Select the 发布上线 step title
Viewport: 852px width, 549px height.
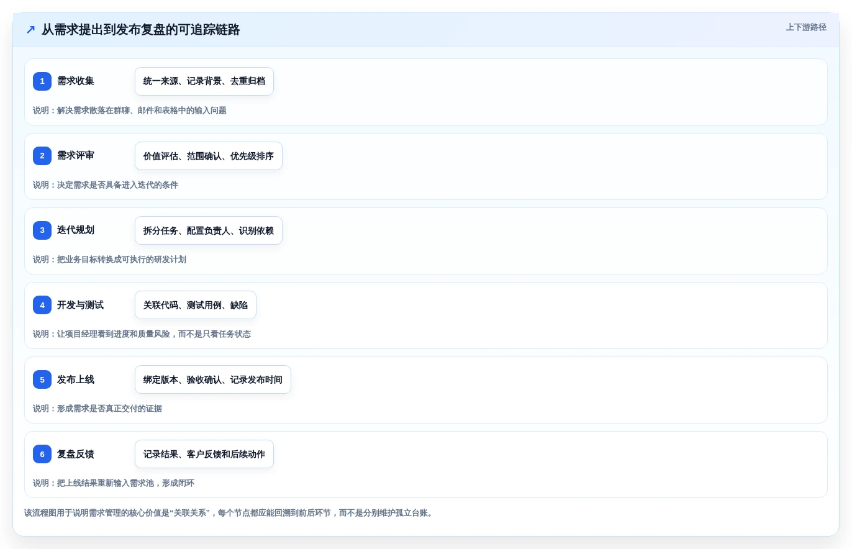(x=76, y=379)
